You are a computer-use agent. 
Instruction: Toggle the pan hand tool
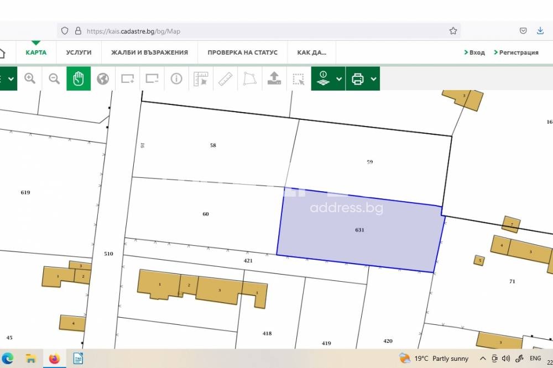(79, 78)
